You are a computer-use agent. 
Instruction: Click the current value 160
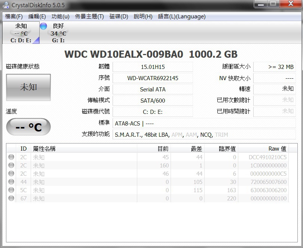pos(164,166)
